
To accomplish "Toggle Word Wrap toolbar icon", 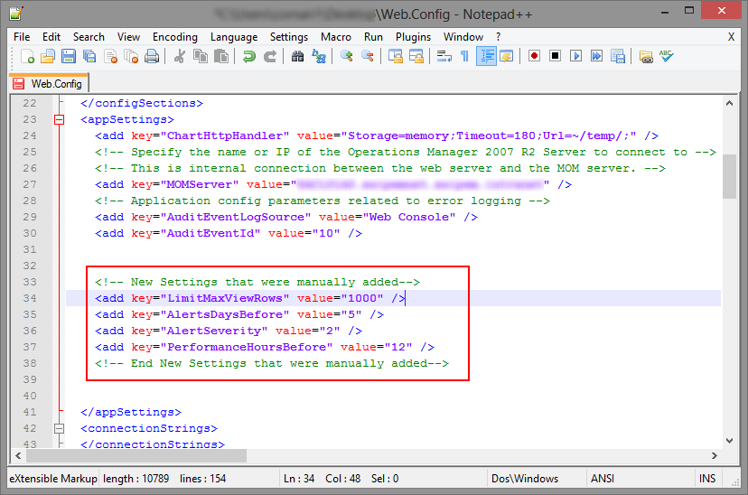I will pos(444,56).
